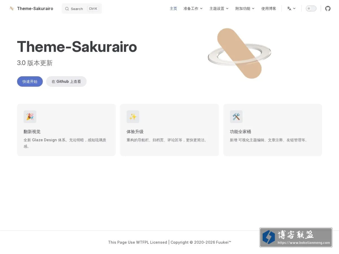Click the 体验升级 card title
Viewport: 339px width, 254px height.
coord(135,132)
